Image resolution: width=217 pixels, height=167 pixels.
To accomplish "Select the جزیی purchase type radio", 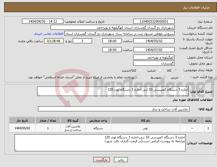I will tap(183, 77).
